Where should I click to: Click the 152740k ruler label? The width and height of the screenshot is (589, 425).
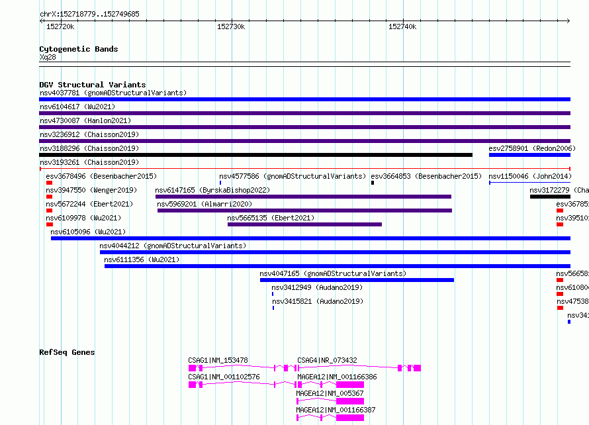402,26
